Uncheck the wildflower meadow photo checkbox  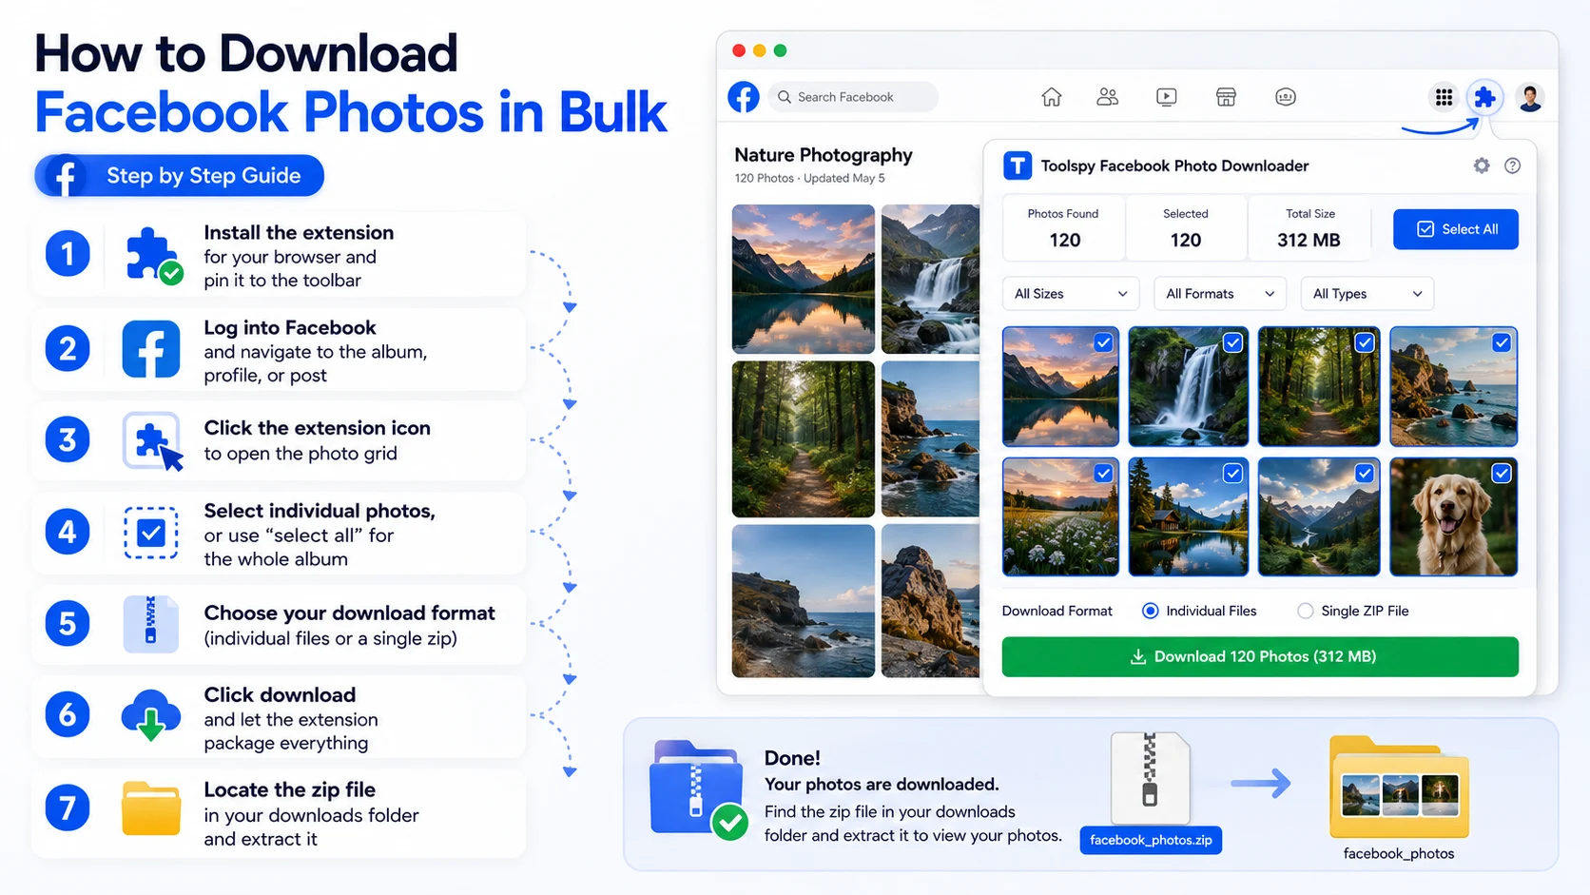pyautogui.click(x=1103, y=473)
